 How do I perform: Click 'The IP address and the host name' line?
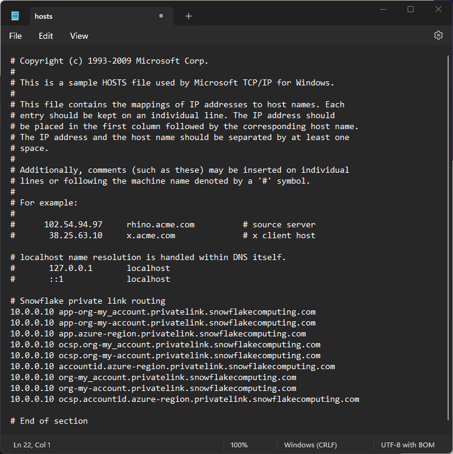[x=180, y=137]
